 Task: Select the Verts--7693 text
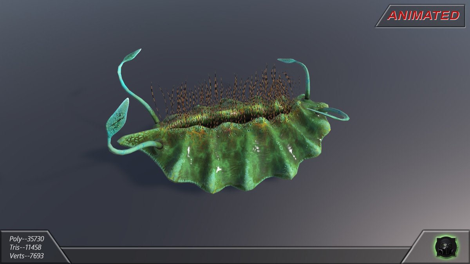[27, 256]
